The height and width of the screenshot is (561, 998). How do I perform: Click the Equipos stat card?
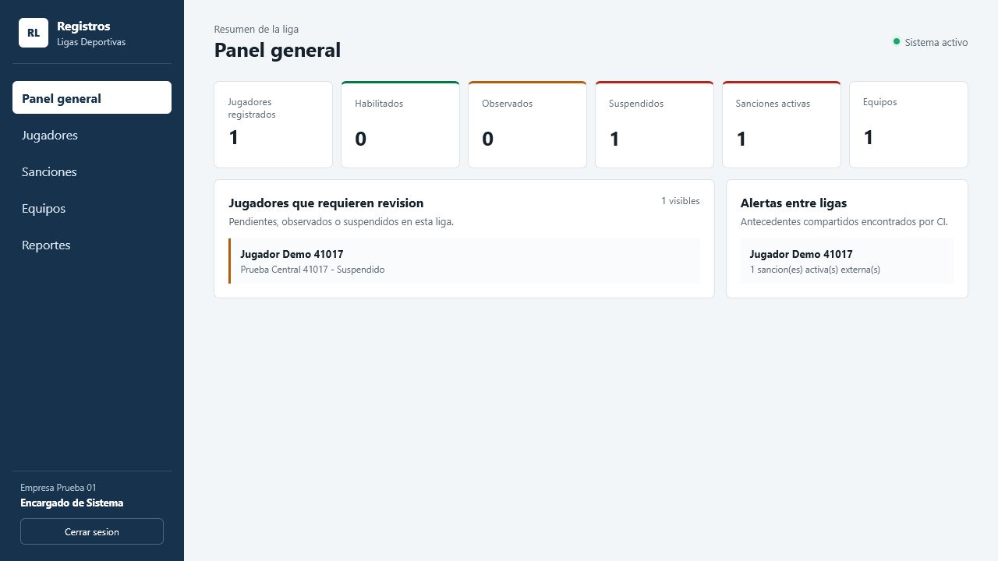click(908, 125)
